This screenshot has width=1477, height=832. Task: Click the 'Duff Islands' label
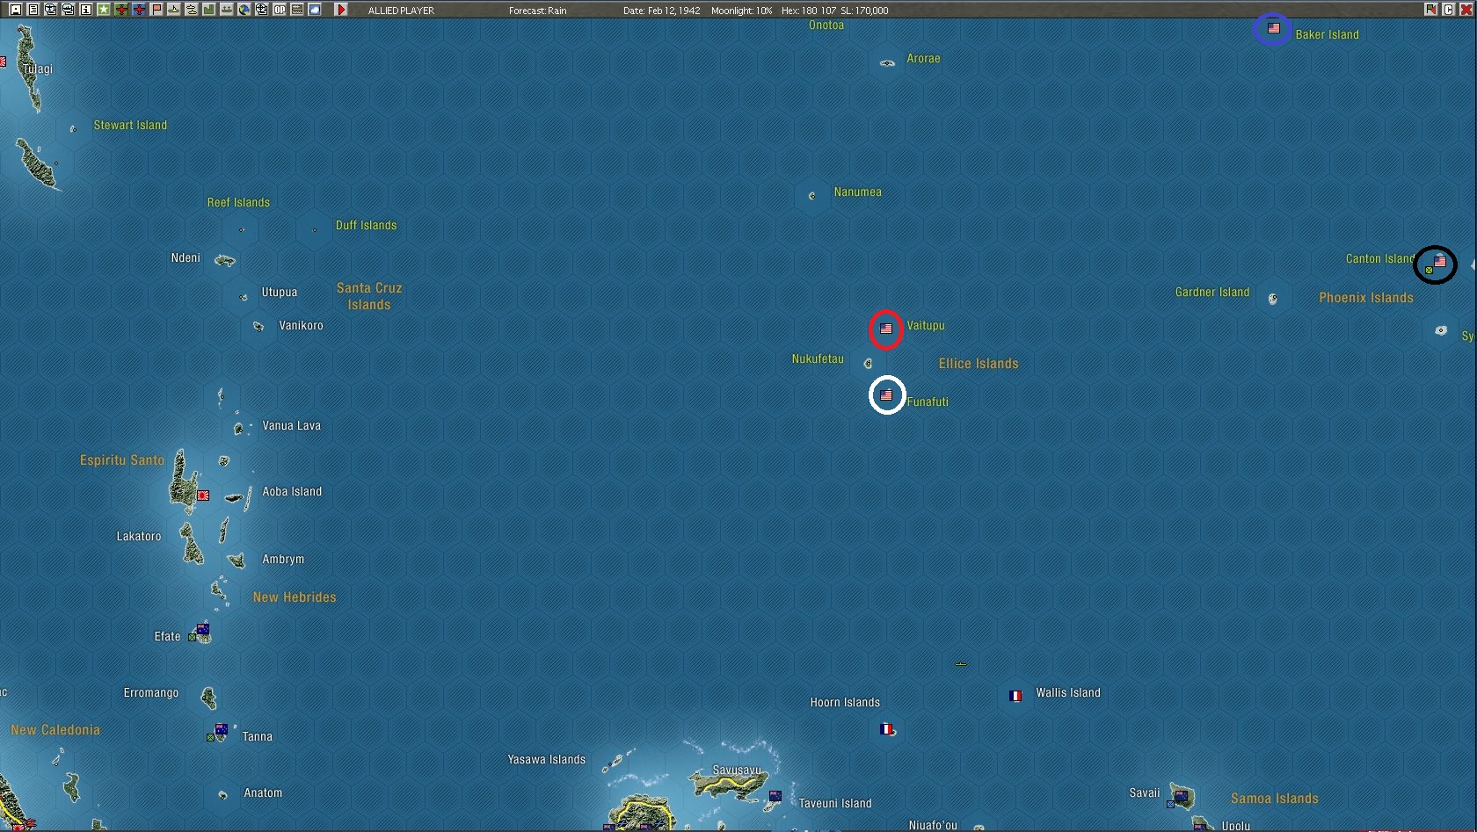point(366,226)
